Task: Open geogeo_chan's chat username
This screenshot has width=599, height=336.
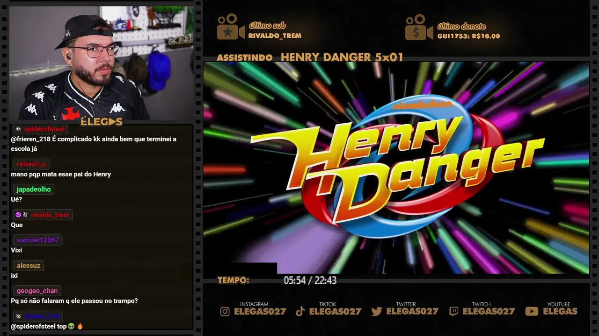Action: [x=37, y=291]
